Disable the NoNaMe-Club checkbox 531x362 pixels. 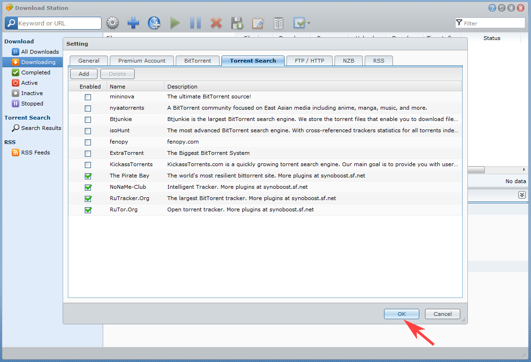coord(88,187)
